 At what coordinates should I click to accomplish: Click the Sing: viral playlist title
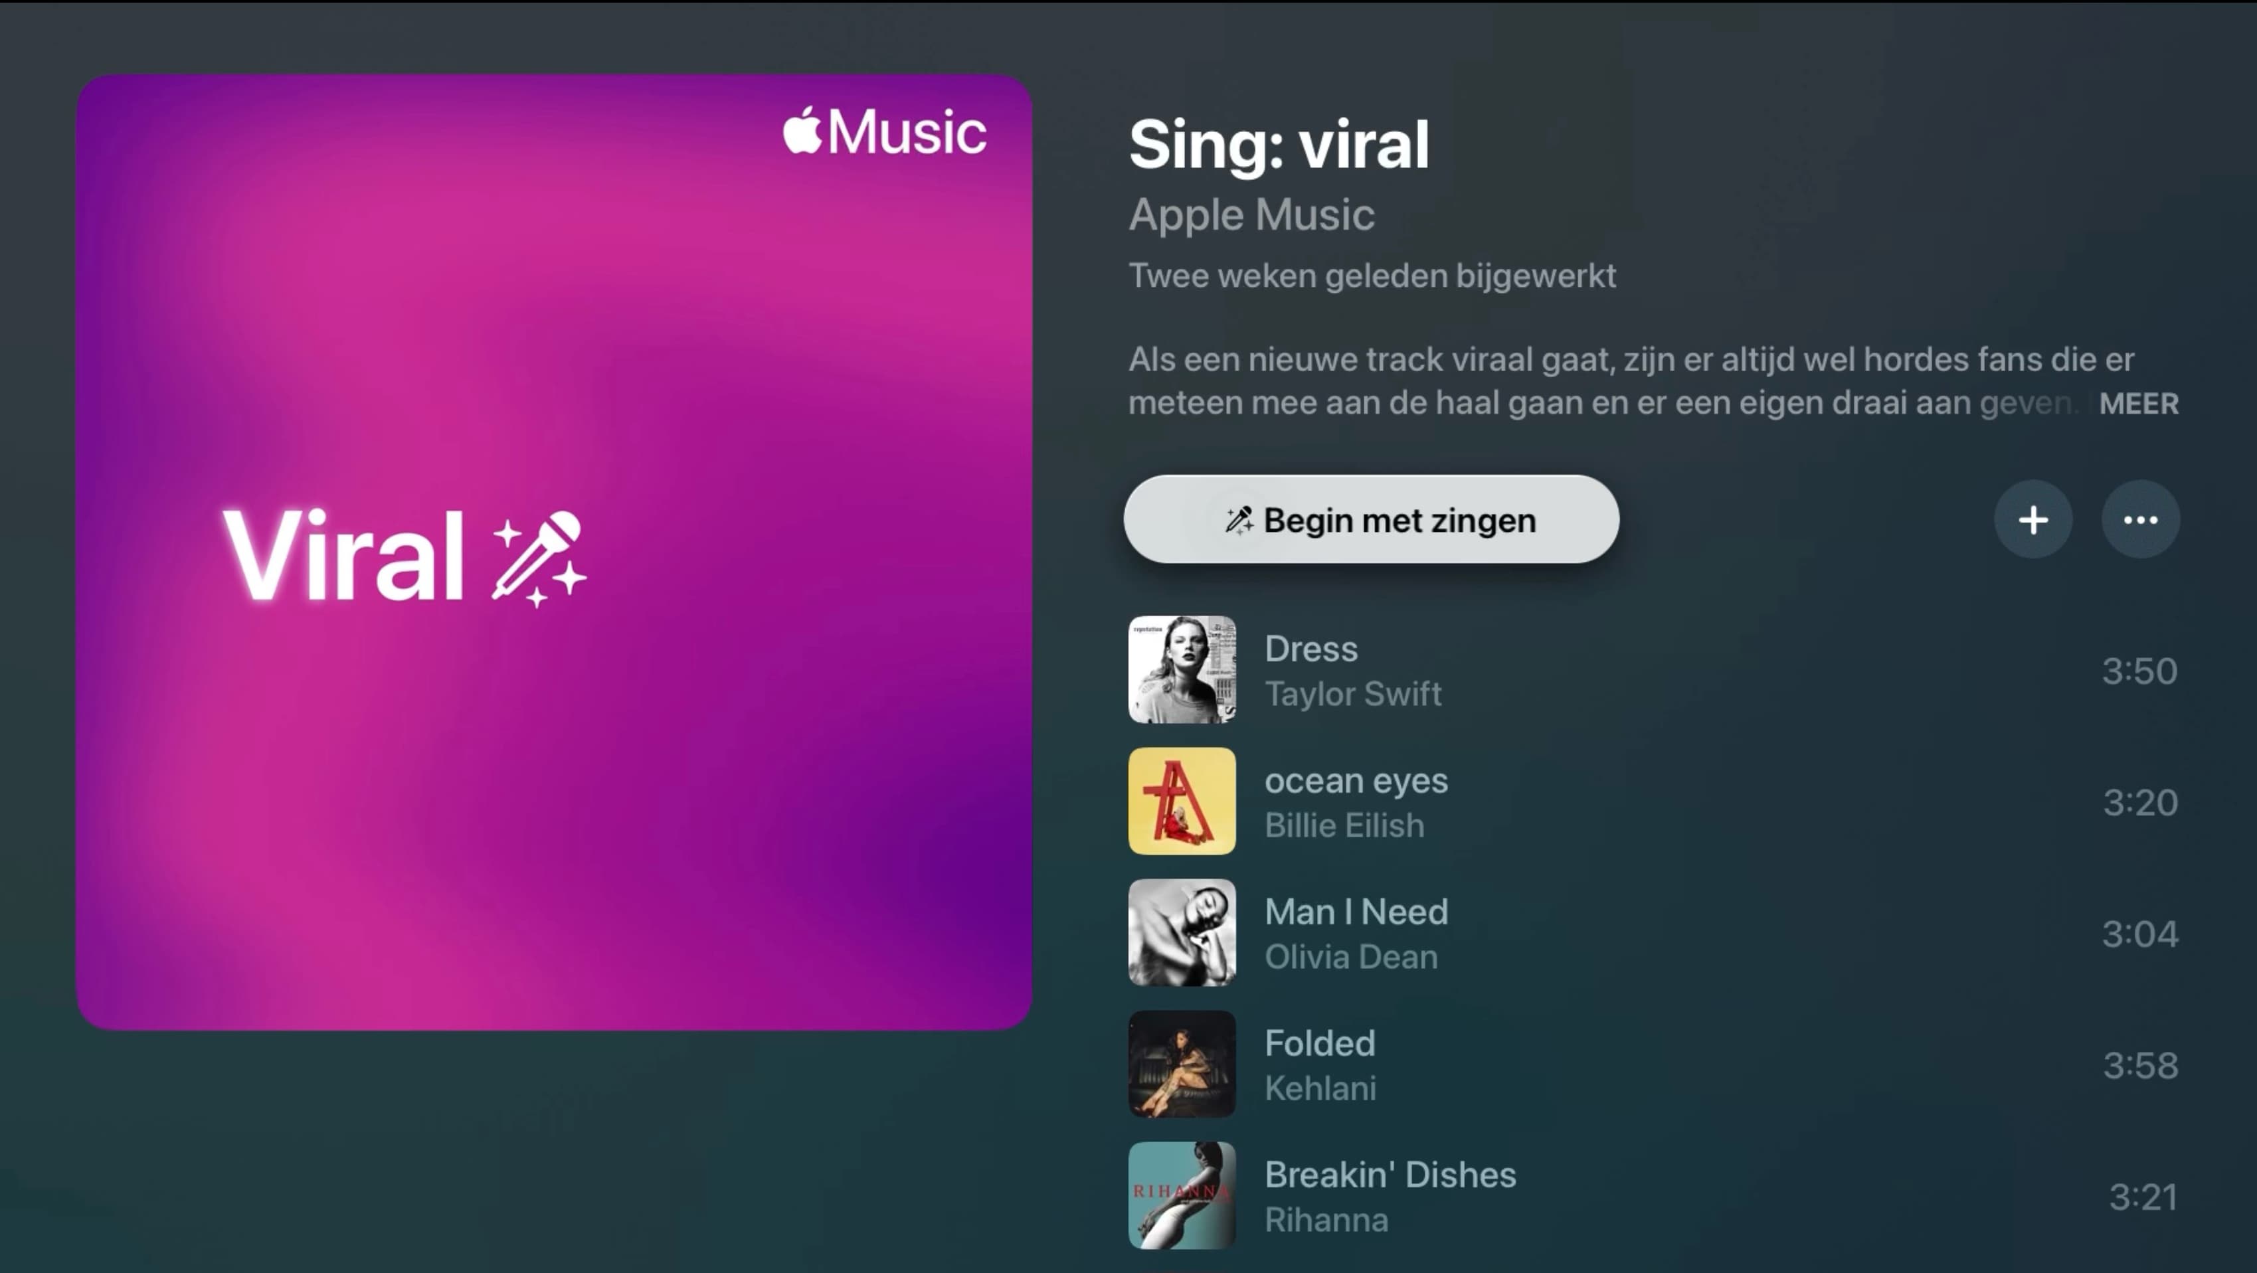pyautogui.click(x=1279, y=145)
